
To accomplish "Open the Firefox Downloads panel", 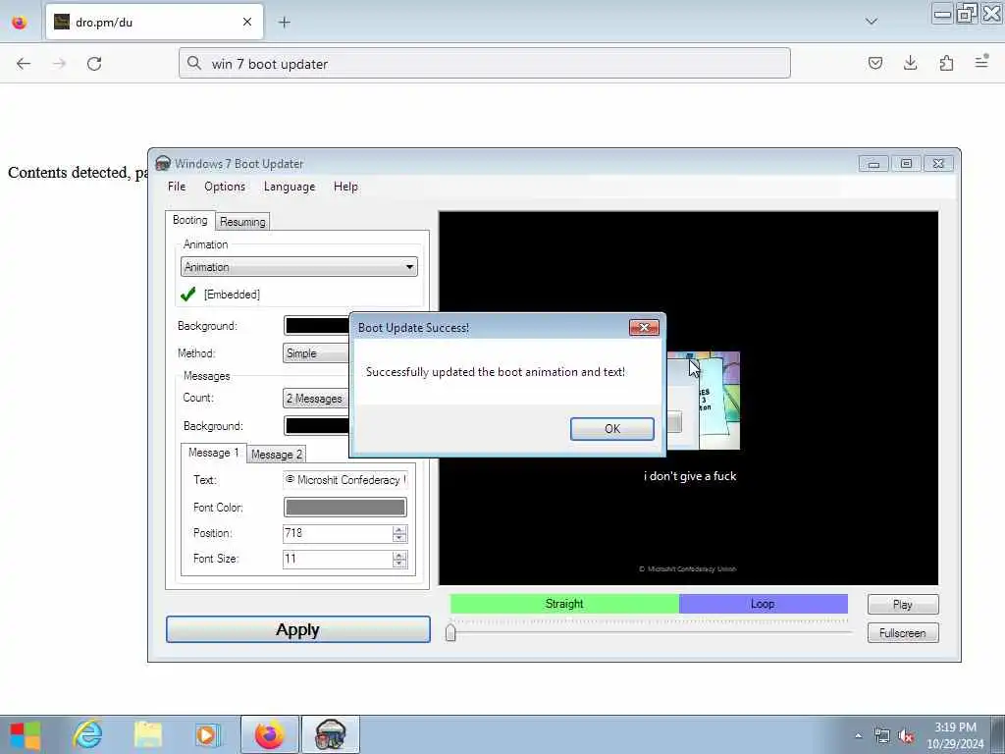I will [911, 63].
